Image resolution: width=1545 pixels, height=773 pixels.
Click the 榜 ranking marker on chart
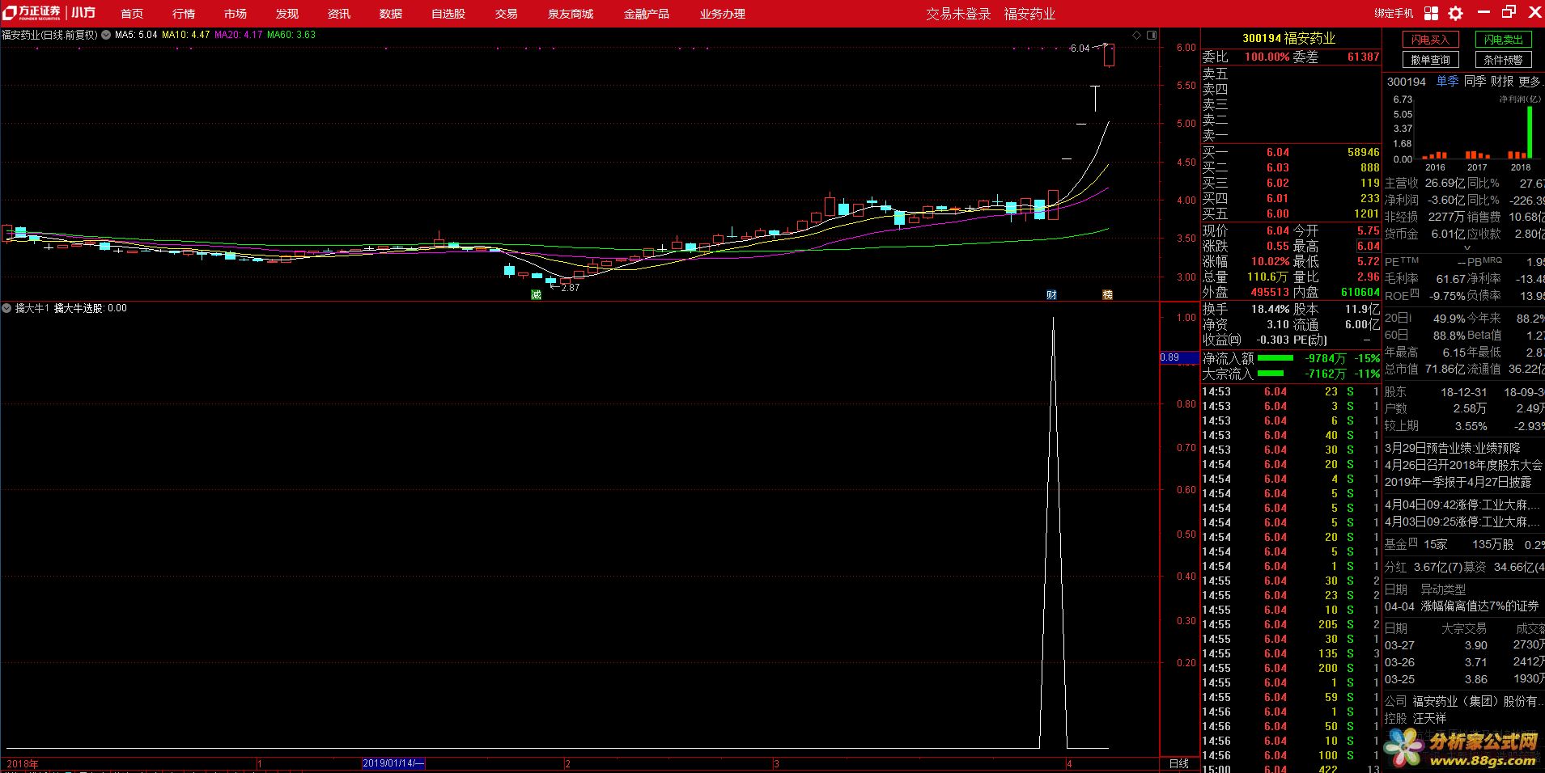tap(1108, 295)
